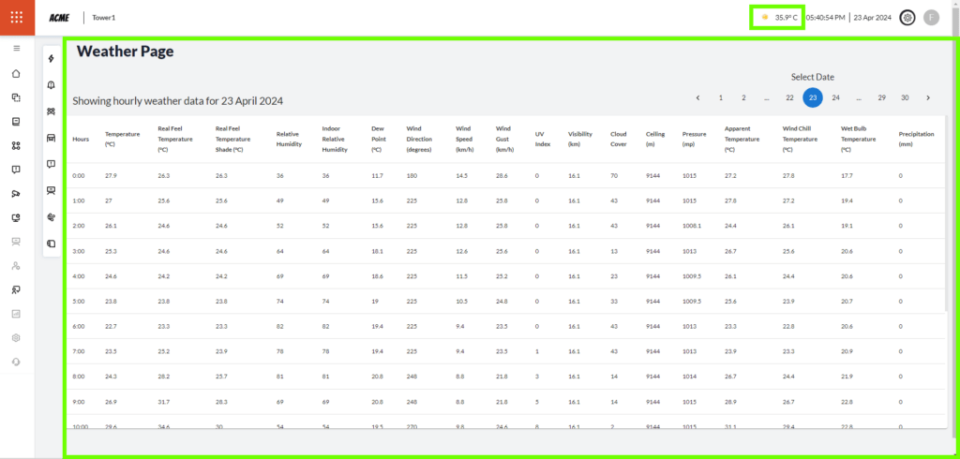This screenshot has width=960, height=459.
Task: Go to next date page arrow
Action: pyautogui.click(x=928, y=97)
